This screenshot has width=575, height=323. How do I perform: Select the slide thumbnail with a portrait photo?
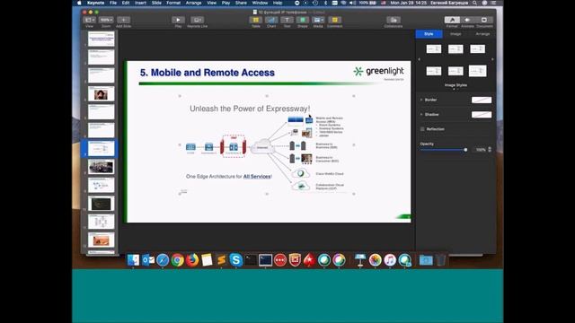coord(102,93)
